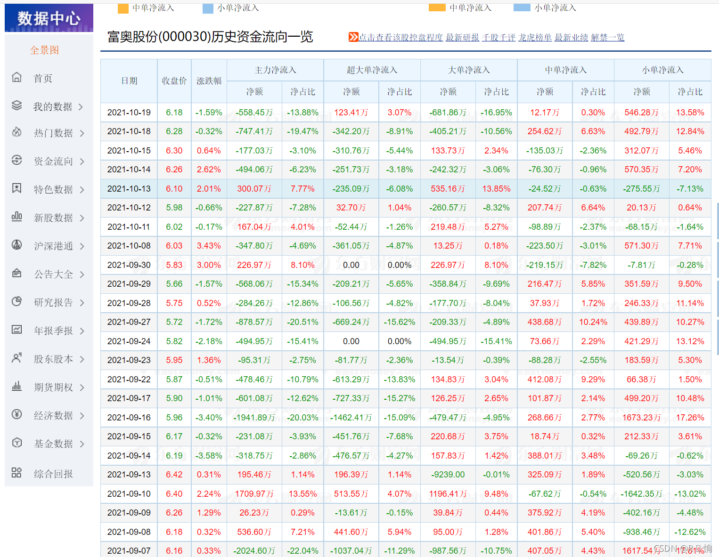Click the 大单净流入 column group header
The width and height of the screenshot is (719, 557).
tap(469, 70)
